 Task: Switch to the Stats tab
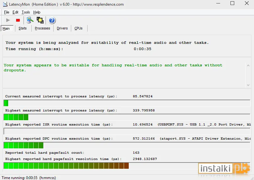point(23,28)
